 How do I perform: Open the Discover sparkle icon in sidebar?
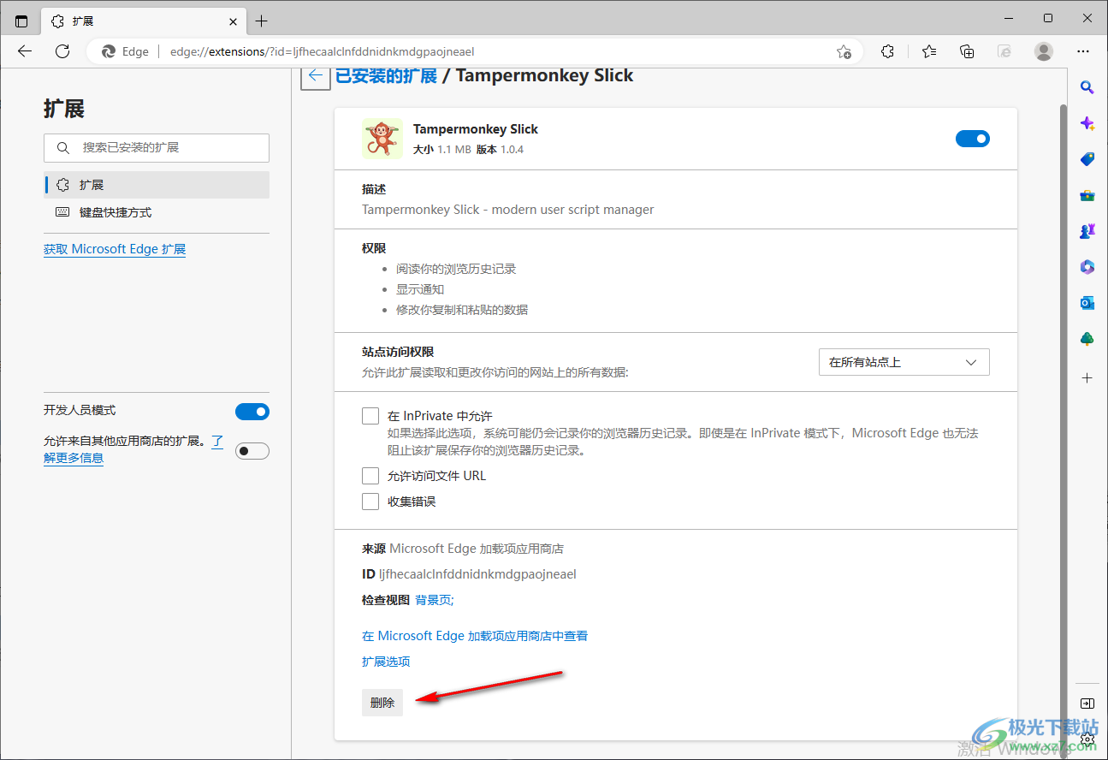[x=1087, y=123]
